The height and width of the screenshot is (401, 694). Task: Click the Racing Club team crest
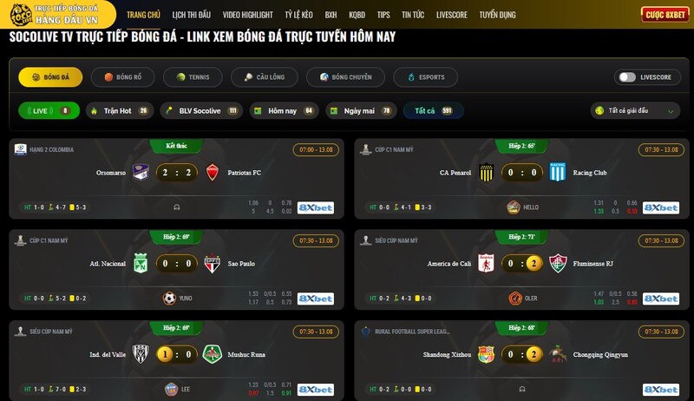[x=558, y=172]
